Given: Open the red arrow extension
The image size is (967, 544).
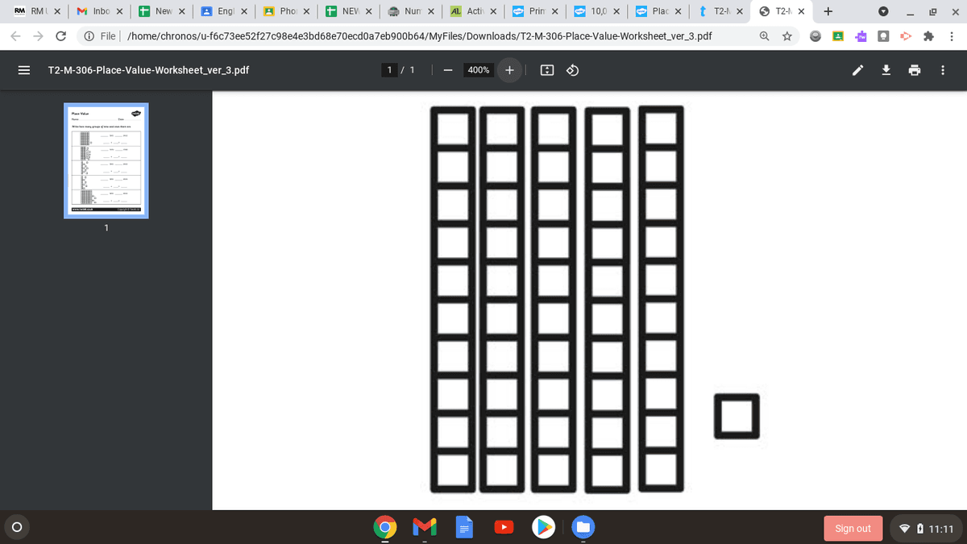Looking at the screenshot, I should (906, 36).
